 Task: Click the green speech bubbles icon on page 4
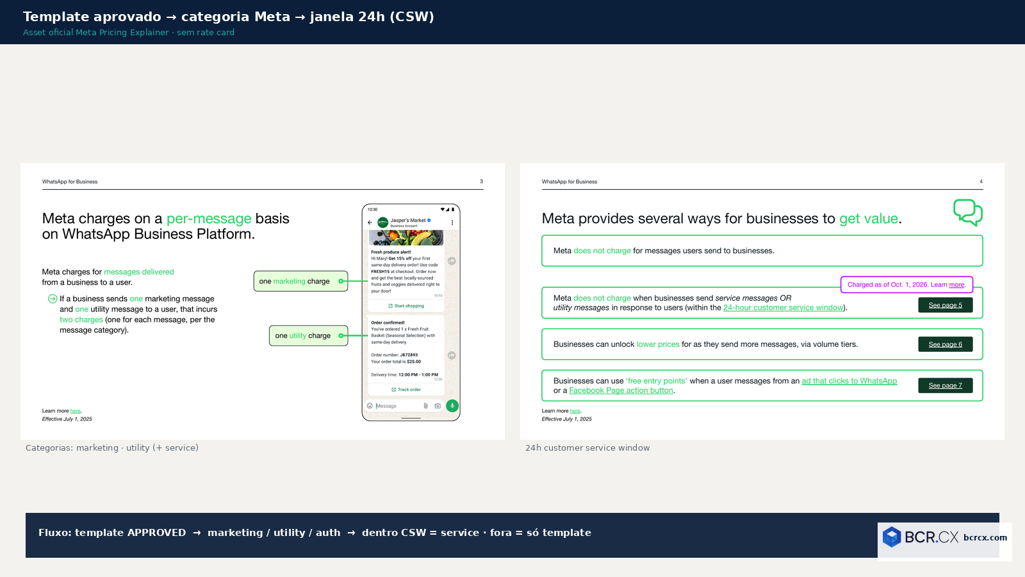pyautogui.click(x=968, y=212)
